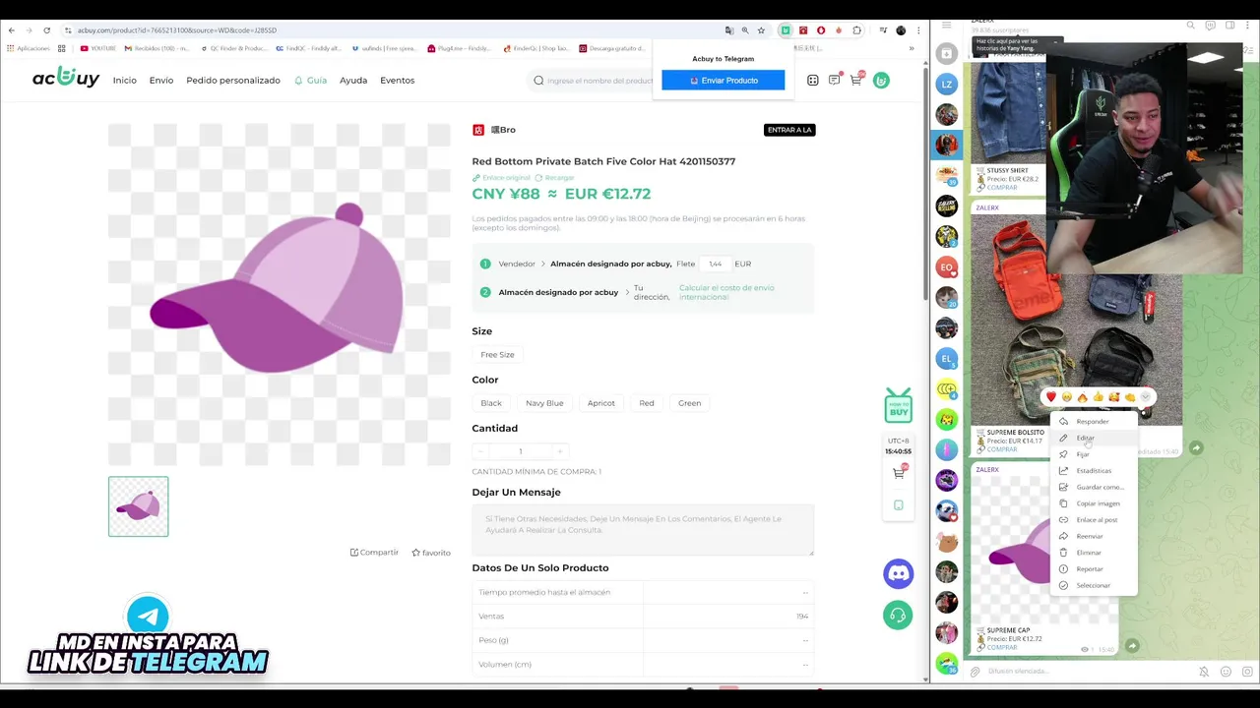Open Chrome extensions puzzle icon

coord(857,30)
